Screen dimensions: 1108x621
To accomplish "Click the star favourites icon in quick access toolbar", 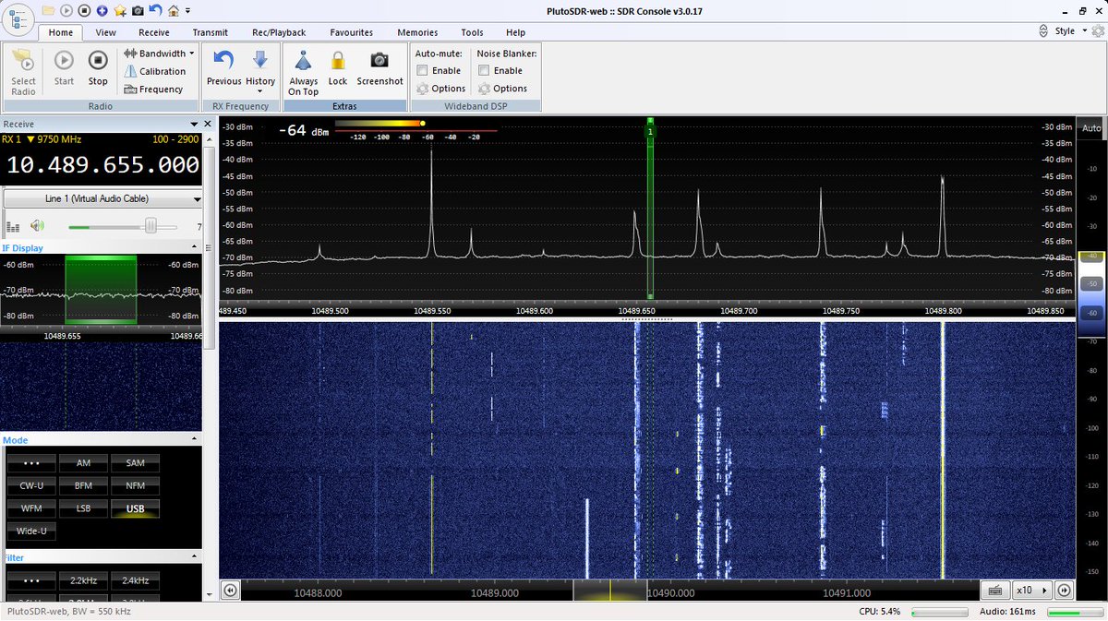I will (120, 10).
